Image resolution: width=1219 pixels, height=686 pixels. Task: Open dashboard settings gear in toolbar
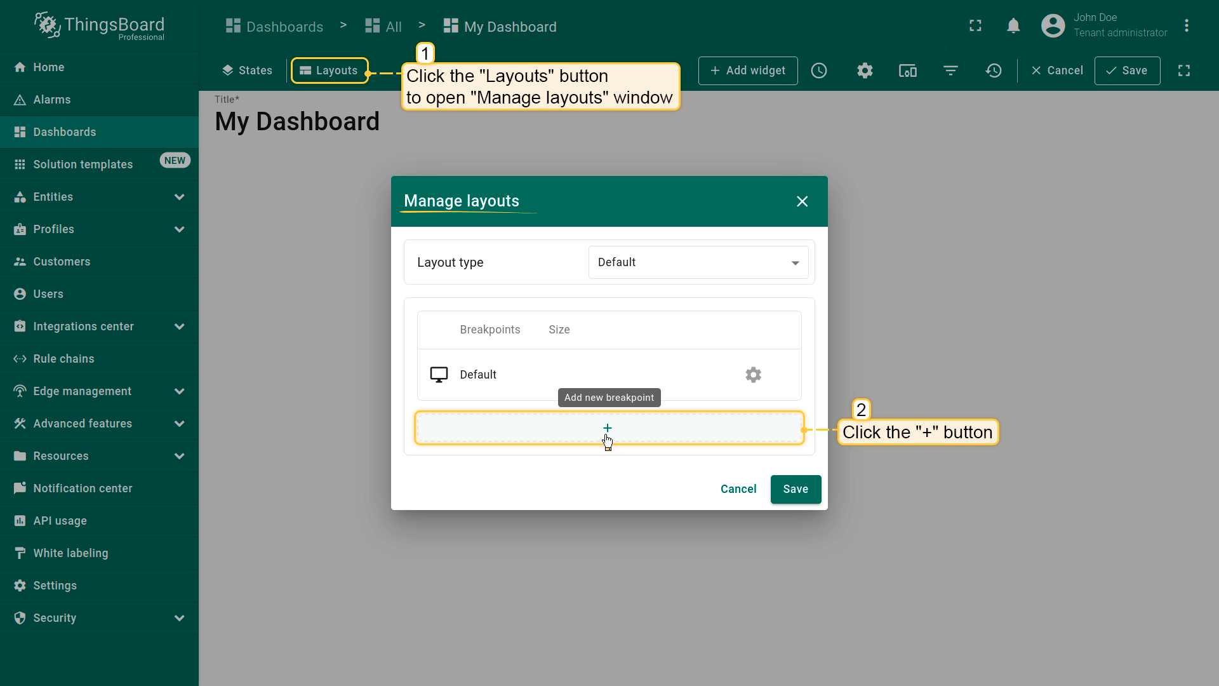point(865,71)
